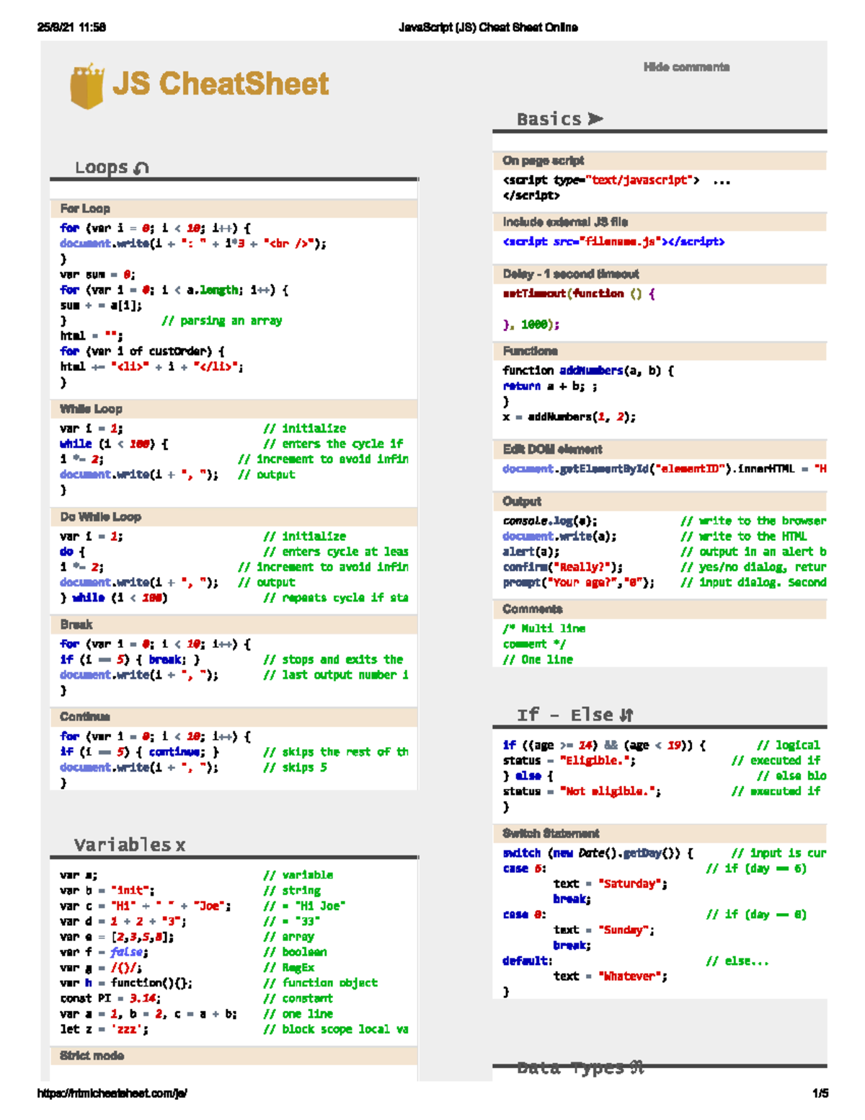Click the const PI = 3.14; line
Screen dimensions: 865x1120
point(110,999)
